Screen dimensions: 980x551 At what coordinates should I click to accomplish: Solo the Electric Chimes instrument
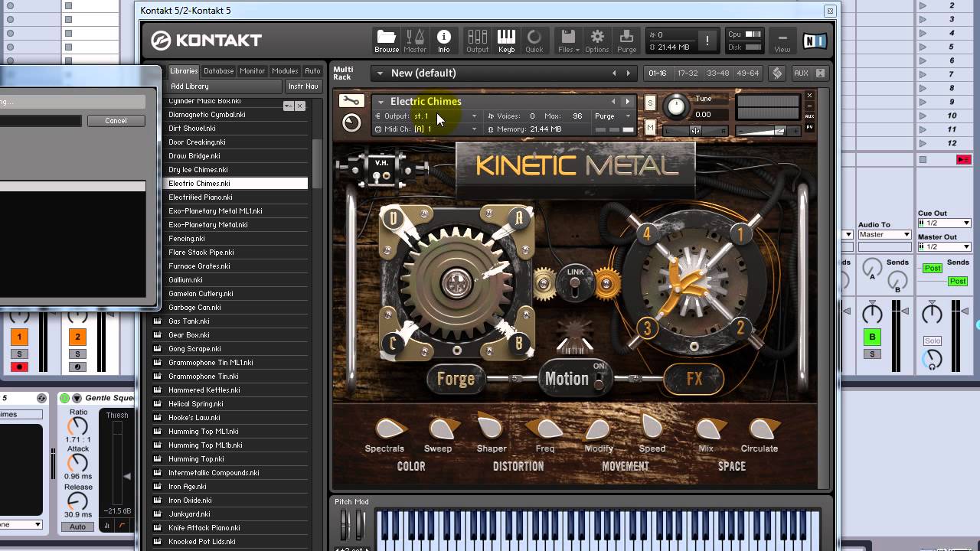pyautogui.click(x=650, y=103)
